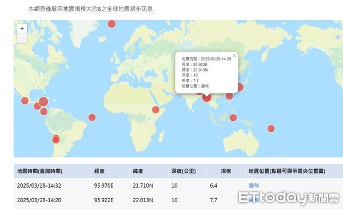Select the mid-Atlantic earthquake marker
The height and width of the screenshot is (209, 343).
tap(92, 117)
